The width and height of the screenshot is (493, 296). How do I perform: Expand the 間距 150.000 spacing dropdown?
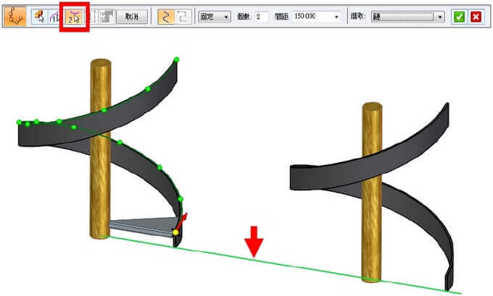337,16
